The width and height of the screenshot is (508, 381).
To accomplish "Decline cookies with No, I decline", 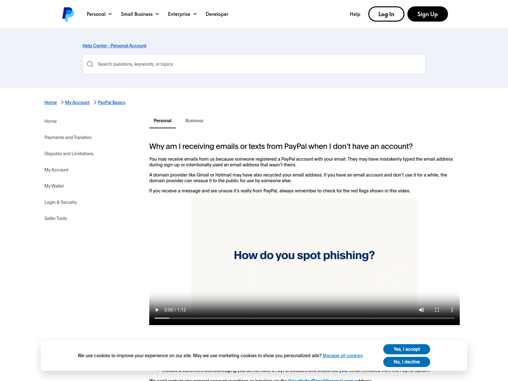I will pyautogui.click(x=406, y=362).
